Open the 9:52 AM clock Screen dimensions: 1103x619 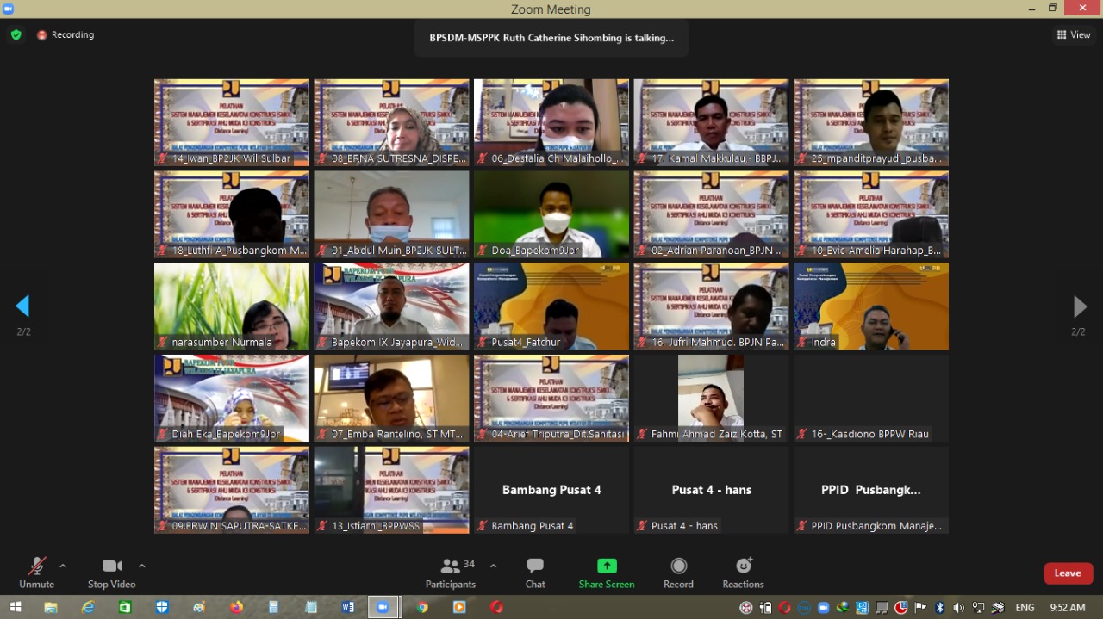coord(1068,608)
